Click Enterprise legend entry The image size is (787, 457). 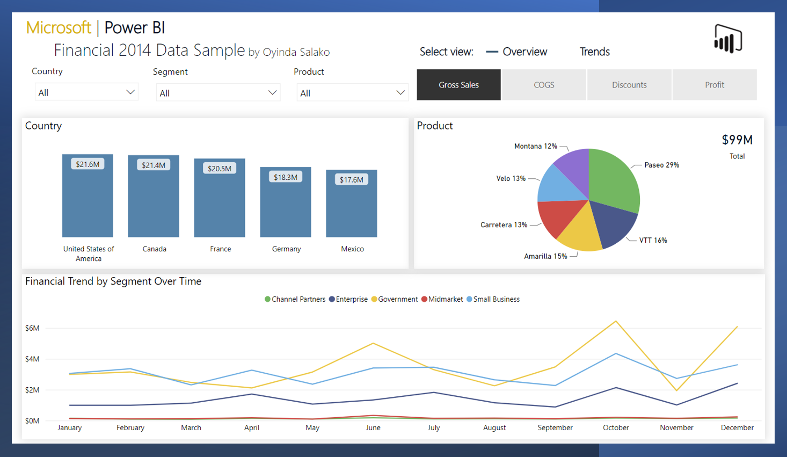pyautogui.click(x=348, y=299)
